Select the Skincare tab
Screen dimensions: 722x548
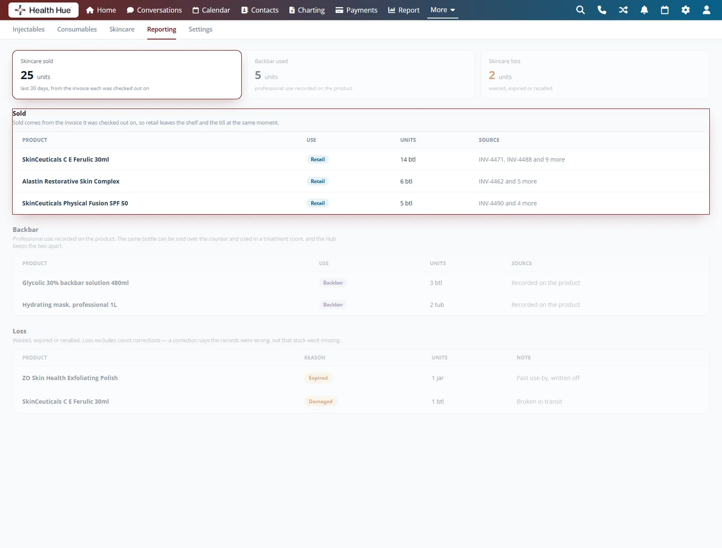(x=122, y=29)
